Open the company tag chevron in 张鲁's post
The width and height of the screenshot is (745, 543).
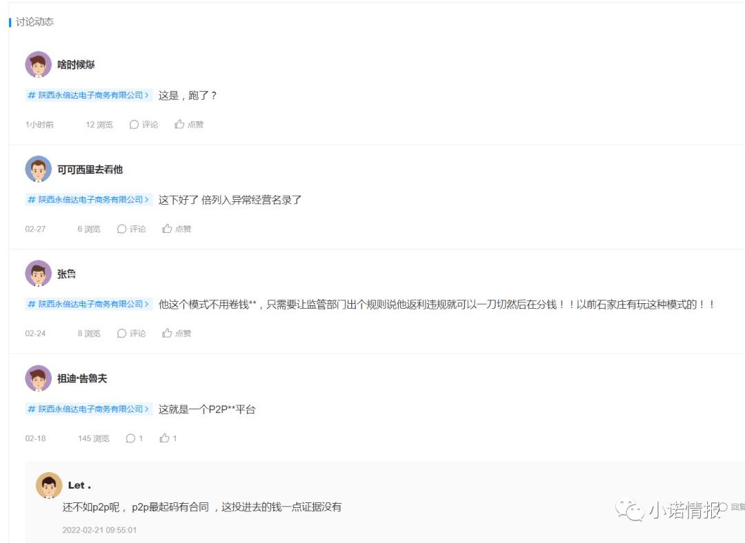(x=147, y=304)
